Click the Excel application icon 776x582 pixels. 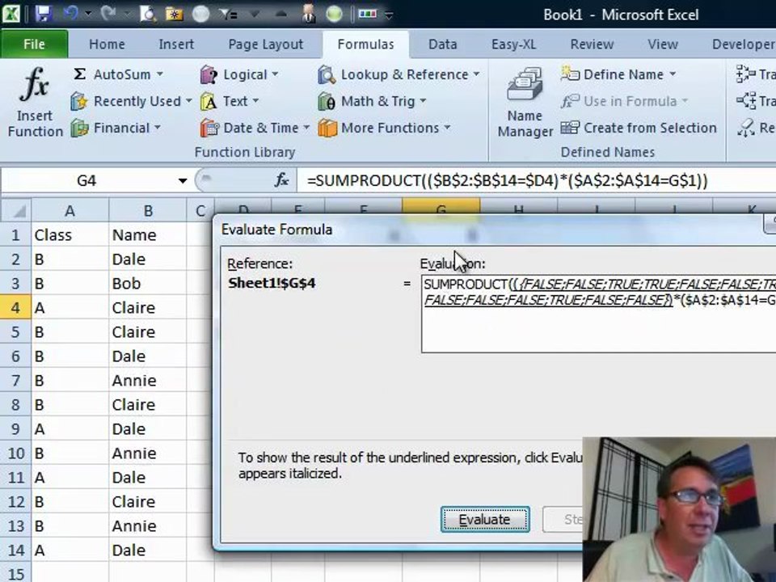pyautogui.click(x=11, y=14)
